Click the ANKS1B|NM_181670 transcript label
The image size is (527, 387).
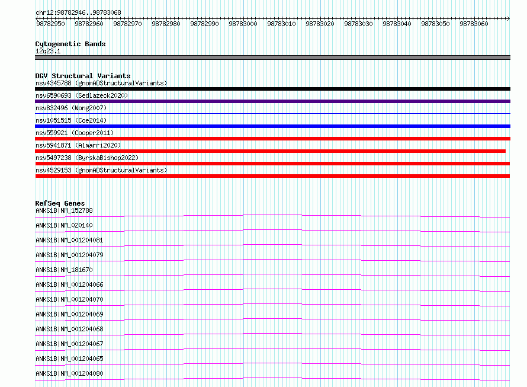click(64, 270)
